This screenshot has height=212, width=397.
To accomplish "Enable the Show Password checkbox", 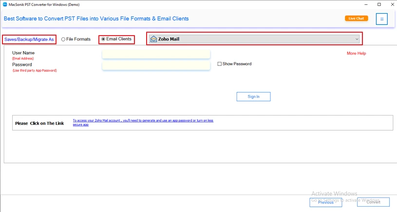I will [x=220, y=64].
